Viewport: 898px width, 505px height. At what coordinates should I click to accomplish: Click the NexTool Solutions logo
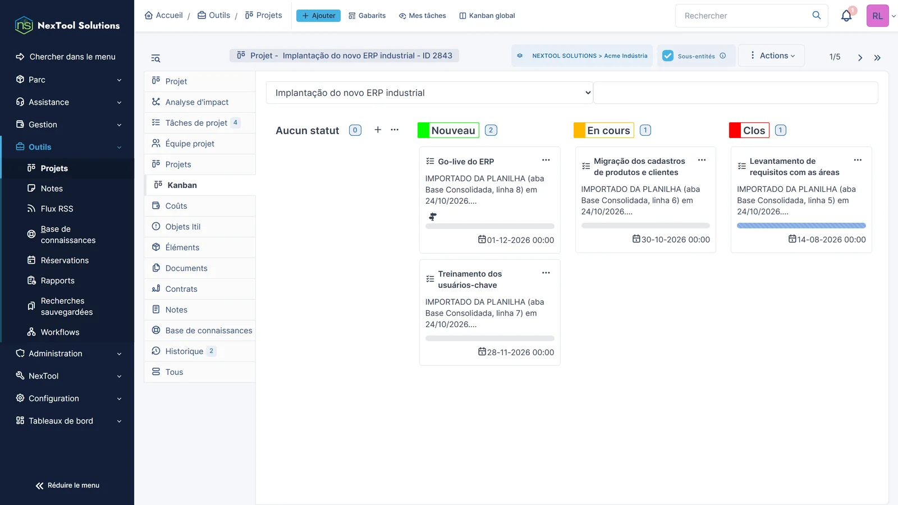pos(67,25)
